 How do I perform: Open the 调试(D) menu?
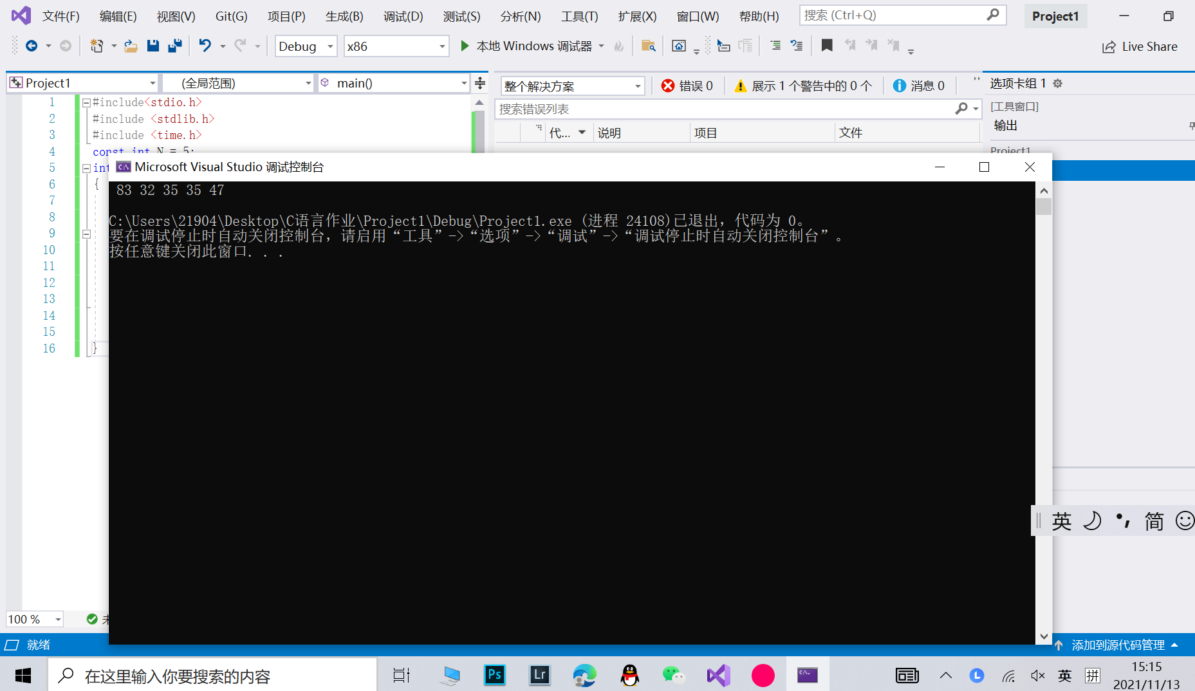point(403,16)
